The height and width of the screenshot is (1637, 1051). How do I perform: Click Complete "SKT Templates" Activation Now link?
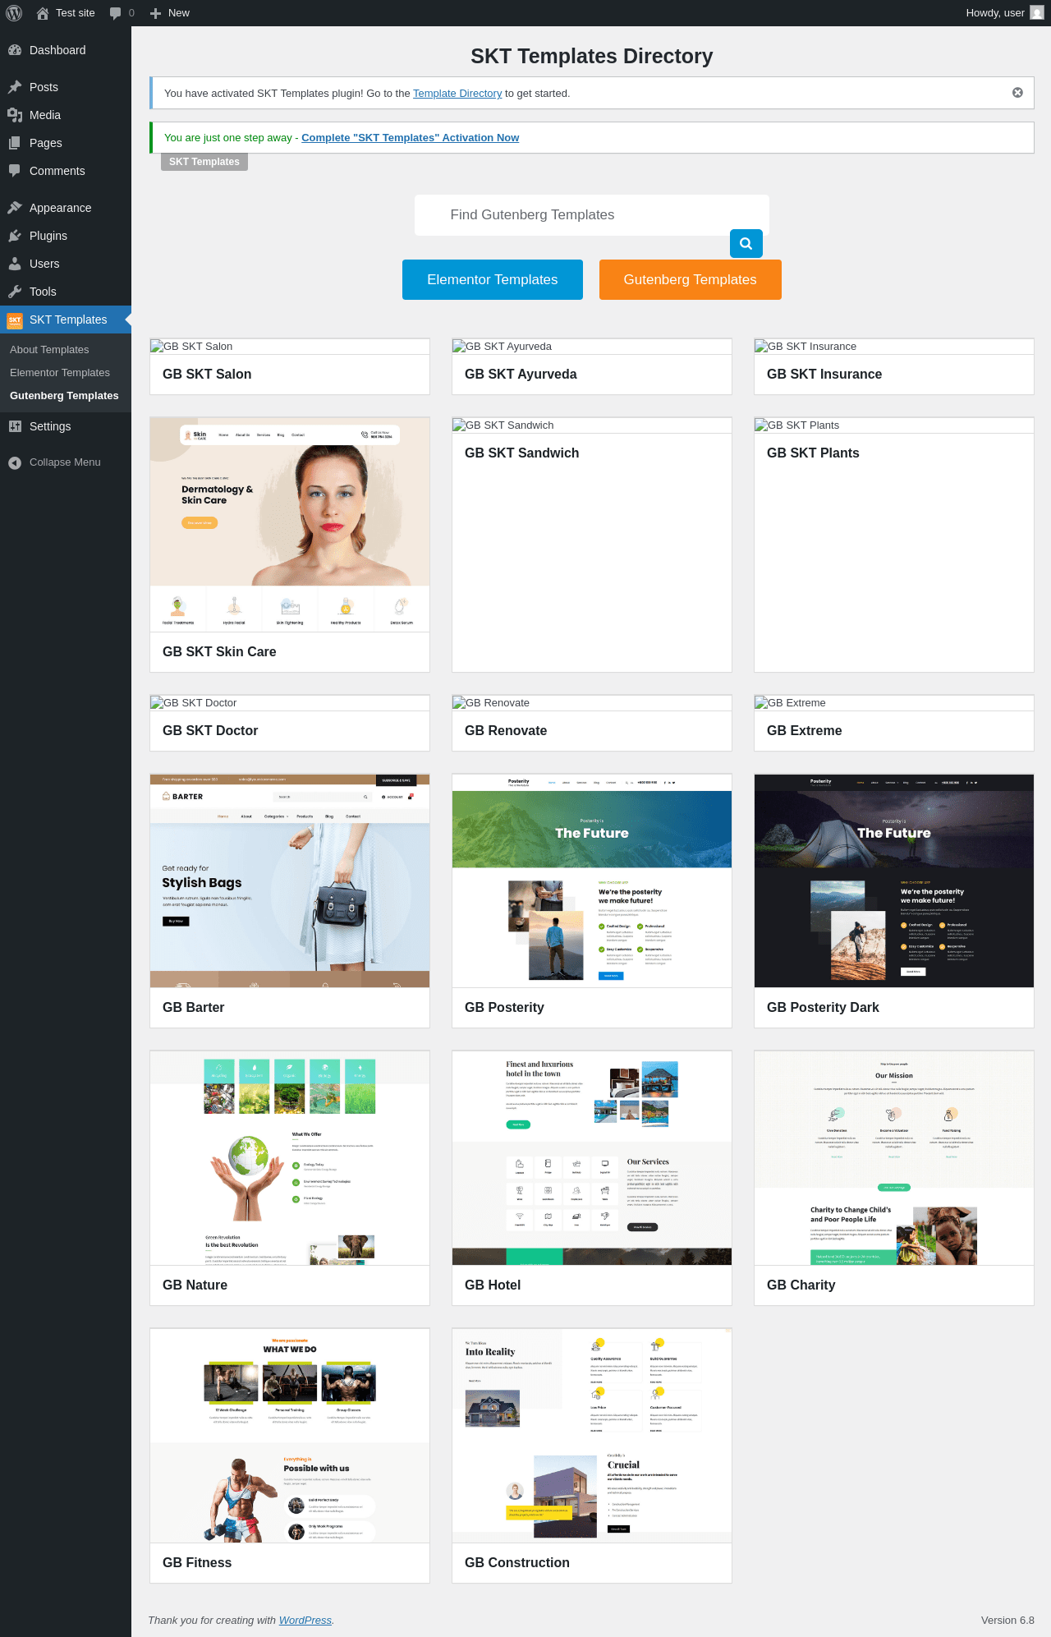pos(411,138)
